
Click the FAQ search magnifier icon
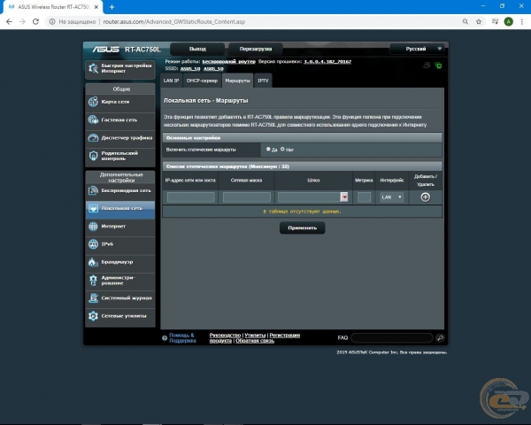click(x=440, y=337)
